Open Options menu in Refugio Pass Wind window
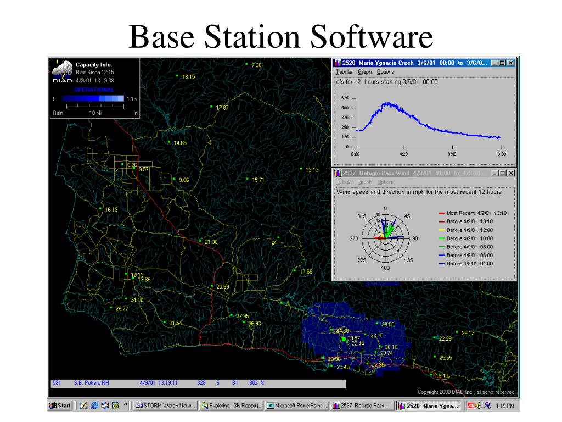 pyautogui.click(x=386, y=182)
